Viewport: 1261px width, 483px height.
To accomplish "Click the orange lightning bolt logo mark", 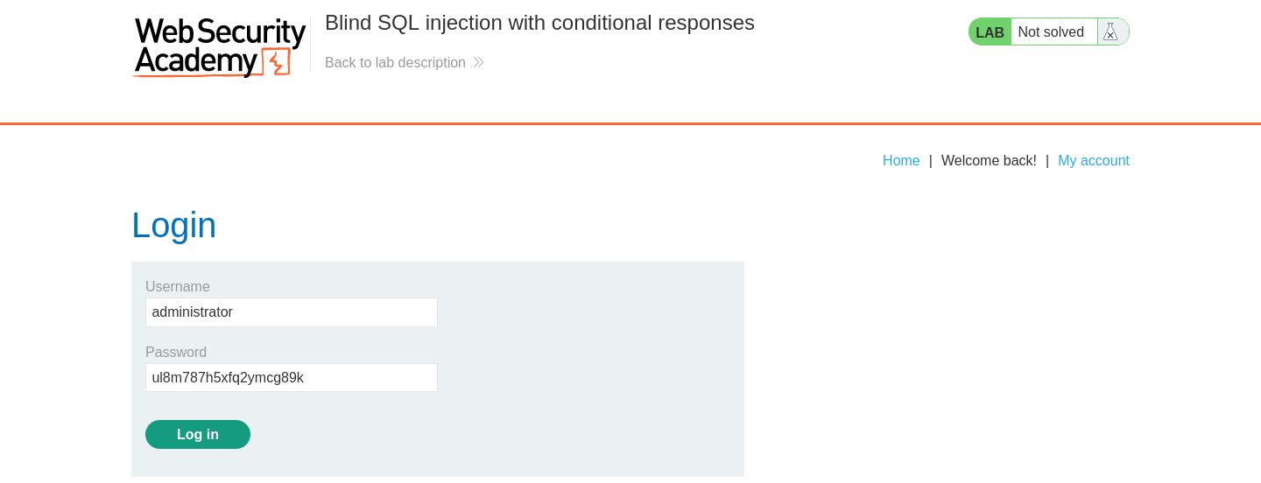I will [276, 63].
